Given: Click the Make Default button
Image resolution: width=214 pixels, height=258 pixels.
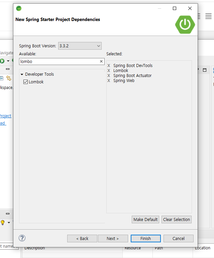Looking at the screenshot, I should 145,219.
